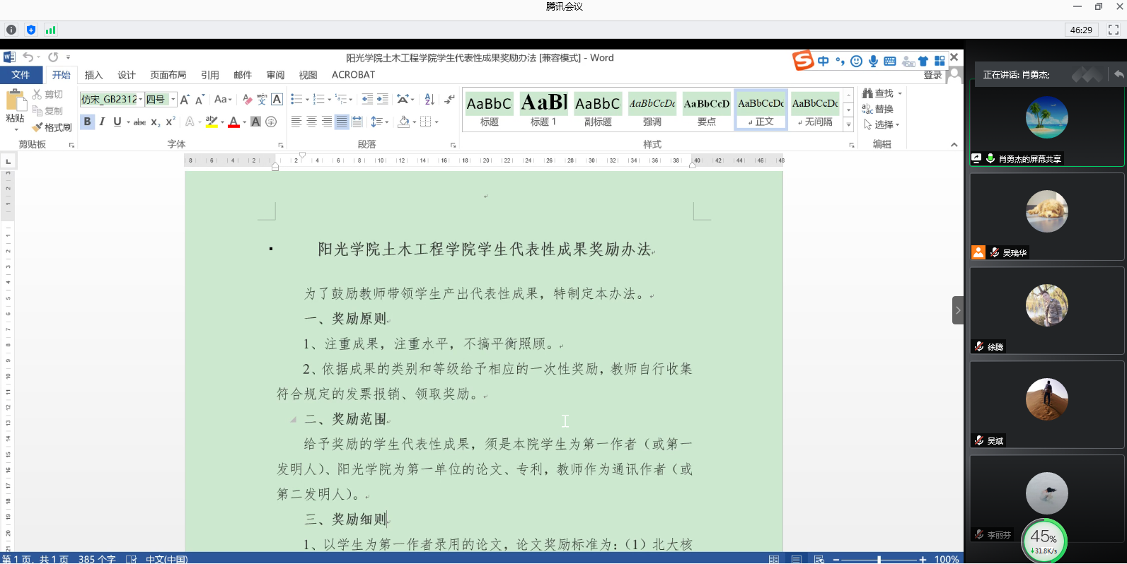Insert enclosed character (circled 字) icon
Image resolution: width=1127 pixels, height=564 pixels.
271,122
